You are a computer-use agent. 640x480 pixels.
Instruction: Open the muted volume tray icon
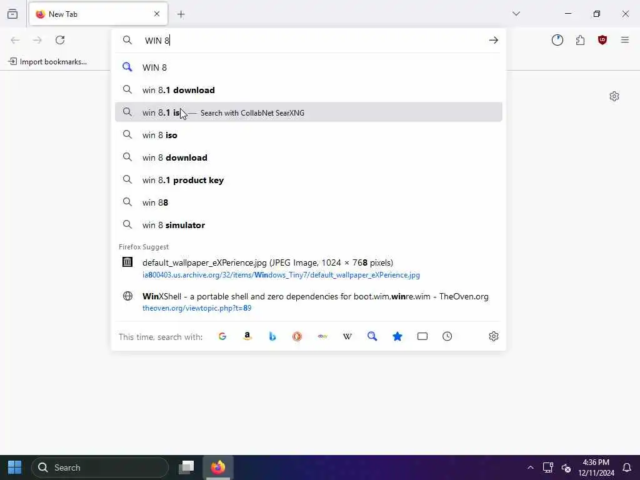[x=566, y=467]
